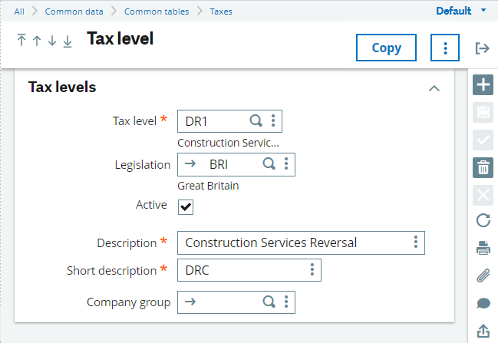
Task: Create new record with plus icon
Action: click(483, 85)
